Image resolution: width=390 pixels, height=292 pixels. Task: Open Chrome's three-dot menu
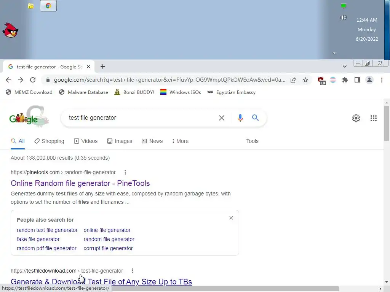point(382,80)
